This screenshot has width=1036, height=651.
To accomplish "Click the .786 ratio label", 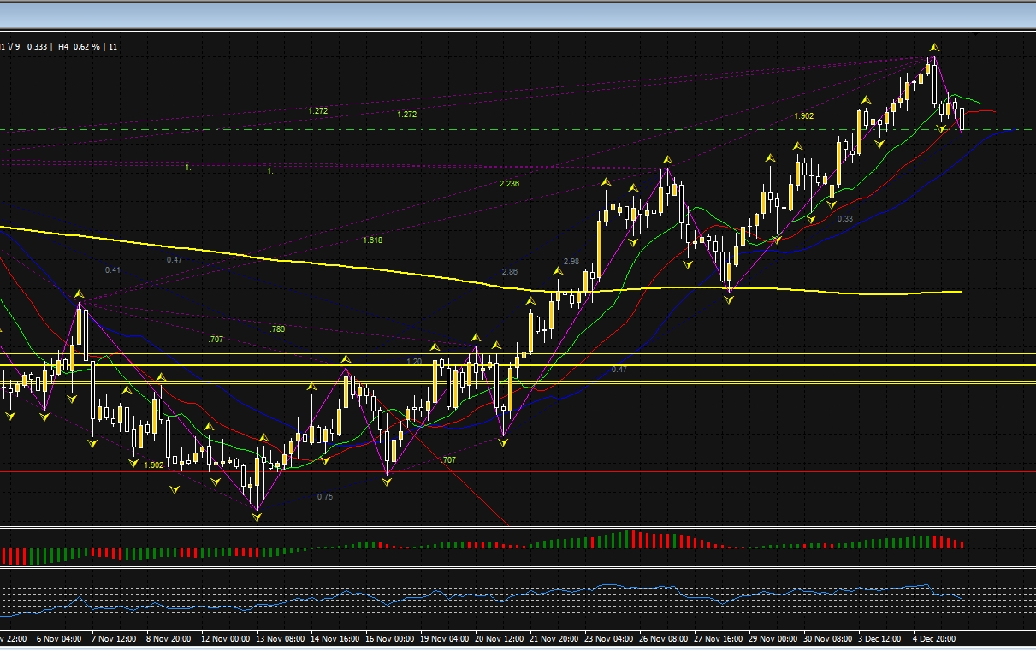I will click(277, 329).
